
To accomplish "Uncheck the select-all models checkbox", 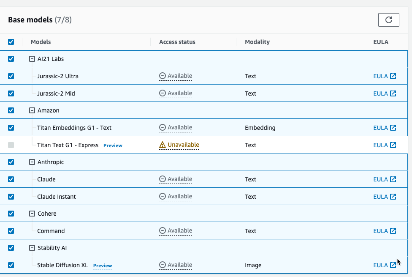I will coord(11,42).
